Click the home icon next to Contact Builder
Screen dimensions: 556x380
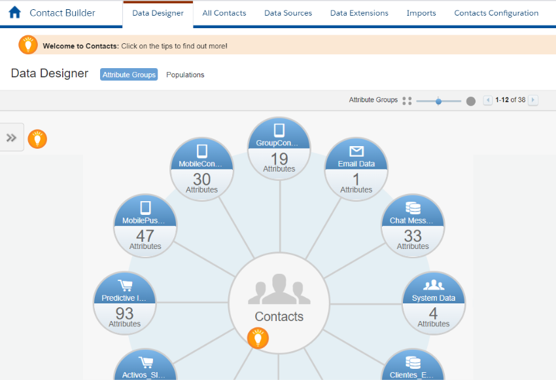coord(14,12)
